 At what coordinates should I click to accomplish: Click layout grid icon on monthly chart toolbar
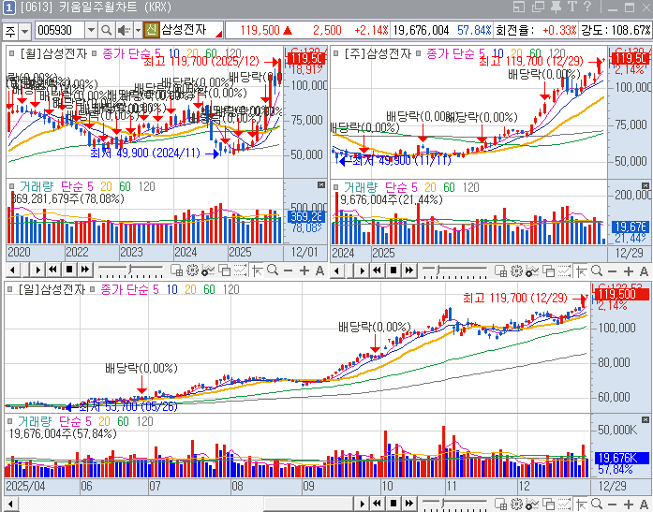click(176, 271)
